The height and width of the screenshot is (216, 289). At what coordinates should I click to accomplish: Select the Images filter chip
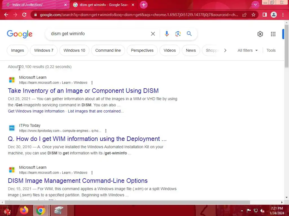point(17,50)
